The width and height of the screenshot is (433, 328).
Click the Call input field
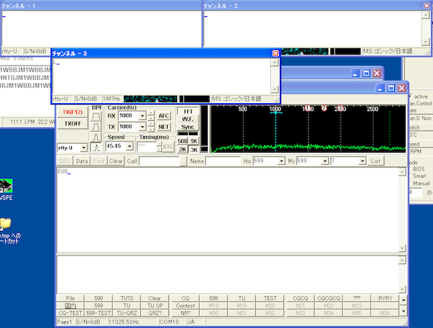click(159, 161)
